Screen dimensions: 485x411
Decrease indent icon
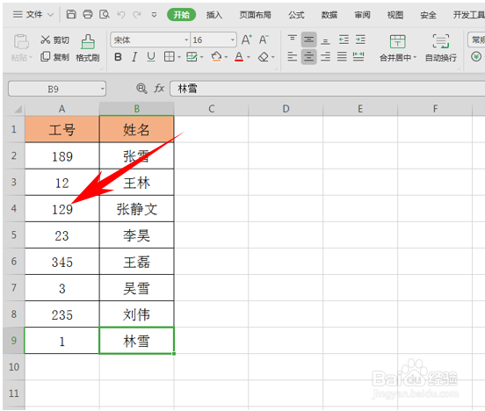click(x=344, y=40)
